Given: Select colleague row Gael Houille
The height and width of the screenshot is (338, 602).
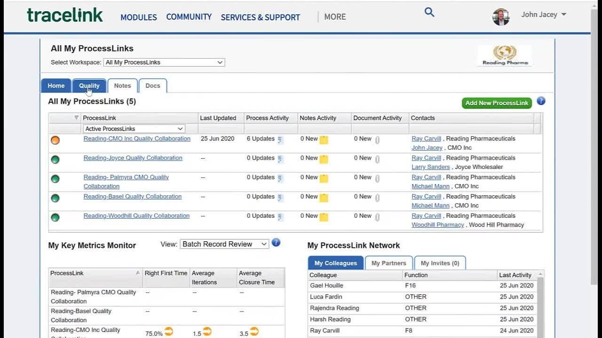Looking at the screenshot, I should (422, 285).
